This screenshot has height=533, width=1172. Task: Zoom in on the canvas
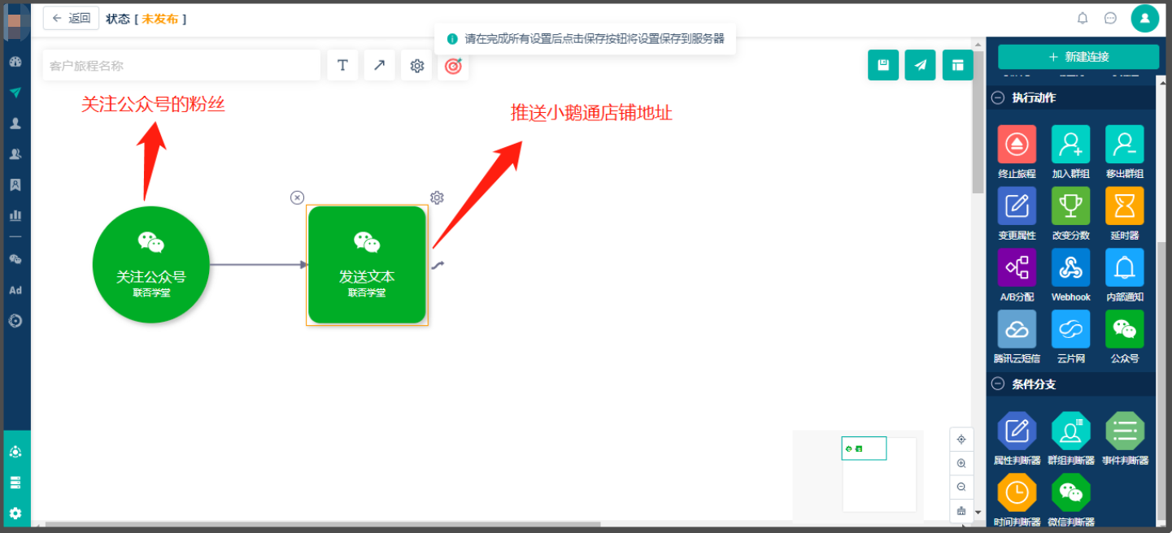click(x=961, y=463)
